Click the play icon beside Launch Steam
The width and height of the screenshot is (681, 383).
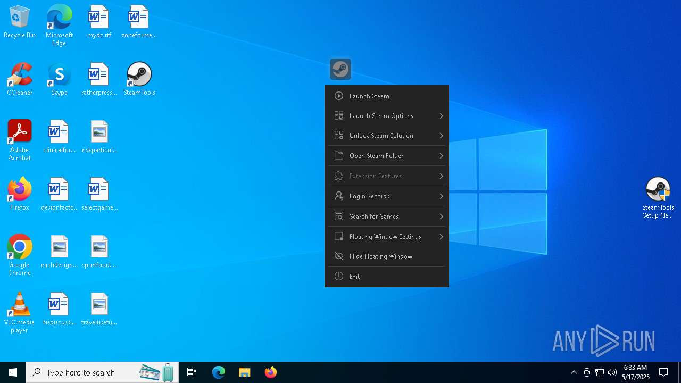tap(338, 96)
